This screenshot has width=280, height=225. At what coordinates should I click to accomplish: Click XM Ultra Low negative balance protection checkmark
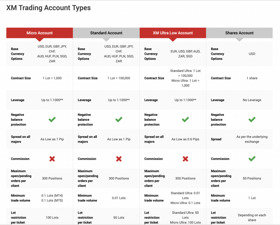pos(185,120)
